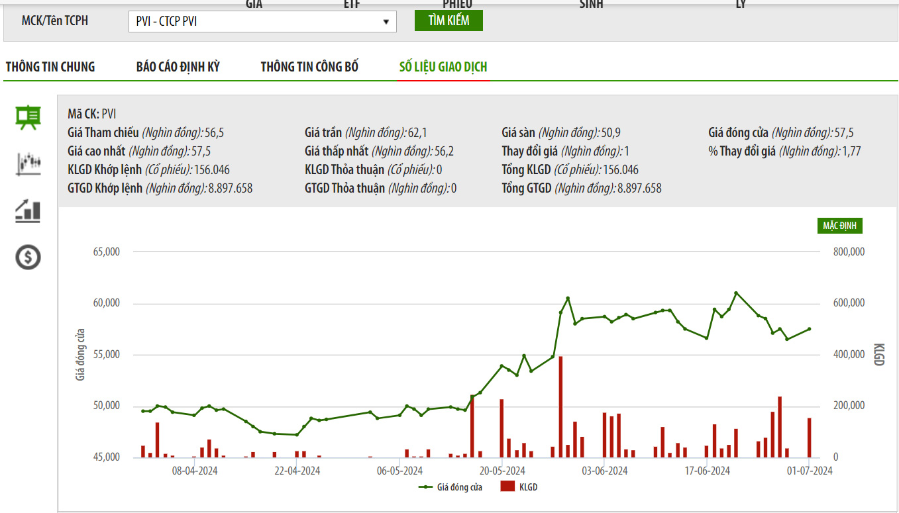The image size is (899, 513).
Task: Click the leftmost red volume bar
Action: coord(143,451)
